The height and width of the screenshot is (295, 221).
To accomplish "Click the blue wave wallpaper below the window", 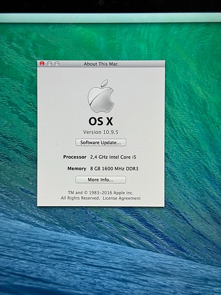I will [110, 250].
